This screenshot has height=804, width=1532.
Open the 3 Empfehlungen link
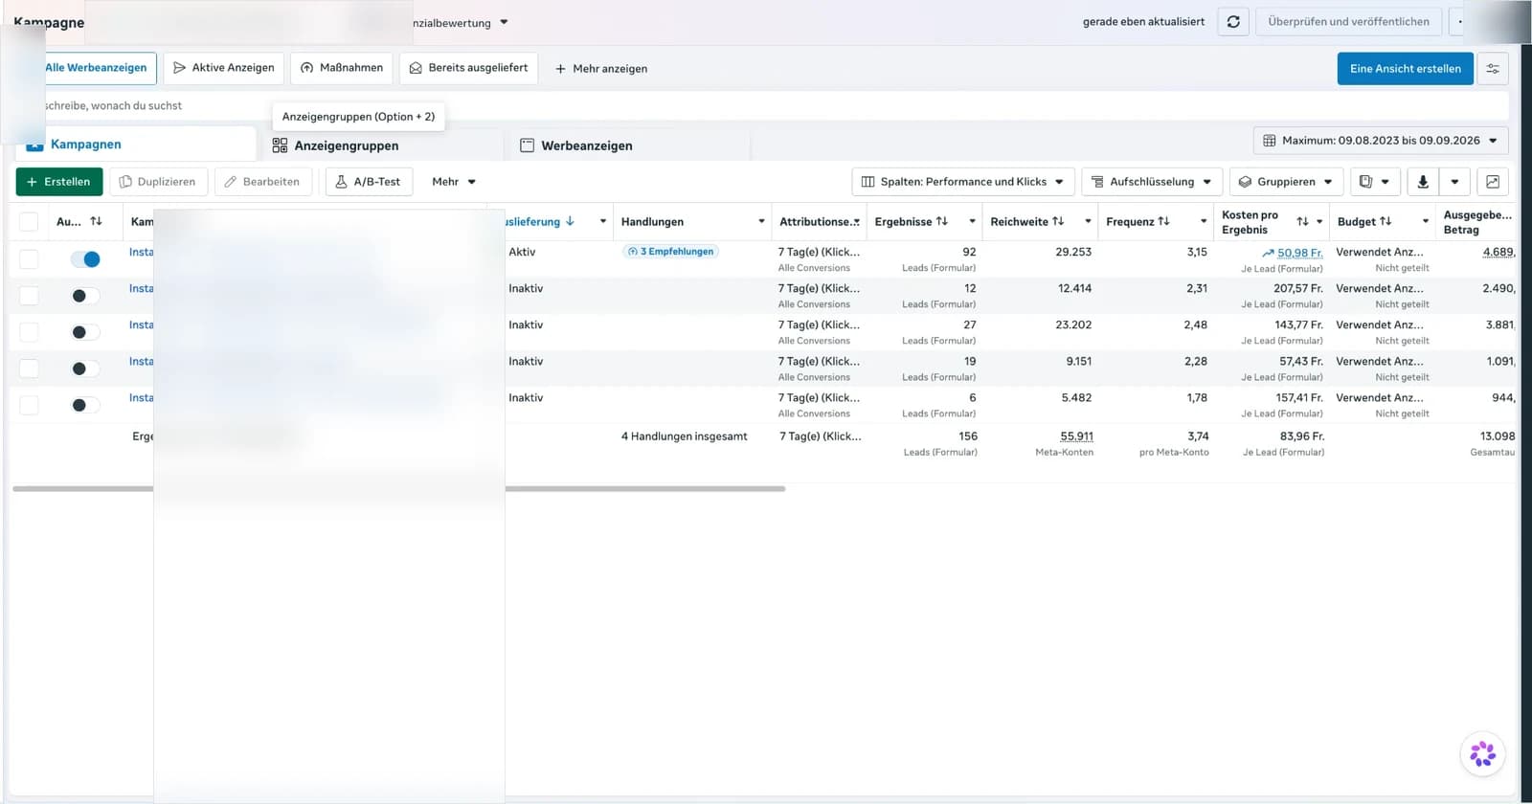pos(670,252)
